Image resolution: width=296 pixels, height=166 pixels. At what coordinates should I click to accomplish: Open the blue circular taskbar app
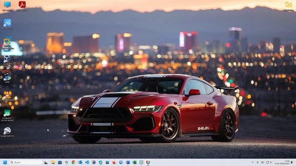click(121, 162)
